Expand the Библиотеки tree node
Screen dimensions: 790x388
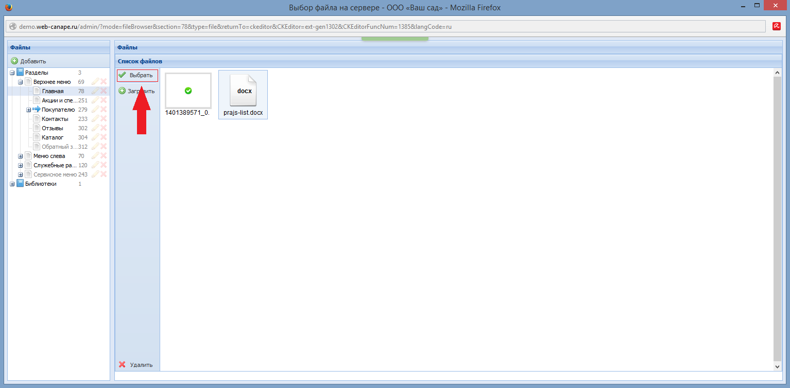click(12, 184)
